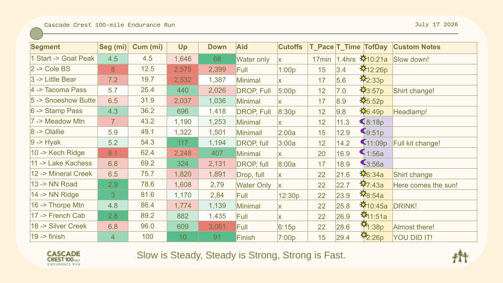This screenshot has height=283, width=503.
Task: Click the pine trees icon at bottom right
Action: (x=460, y=256)
